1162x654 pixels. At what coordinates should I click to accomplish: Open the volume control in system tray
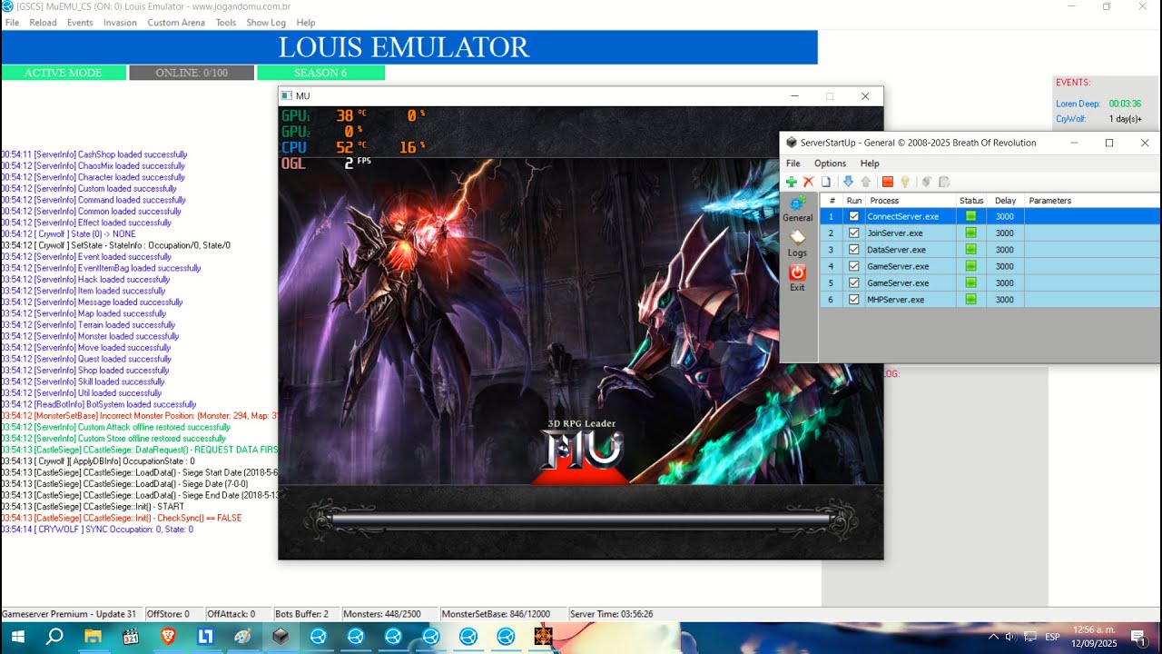1011,637
